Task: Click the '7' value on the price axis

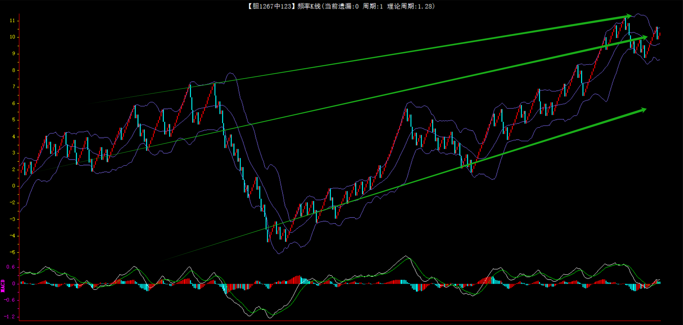Action: pyautogui.click(x=14, y=87)
